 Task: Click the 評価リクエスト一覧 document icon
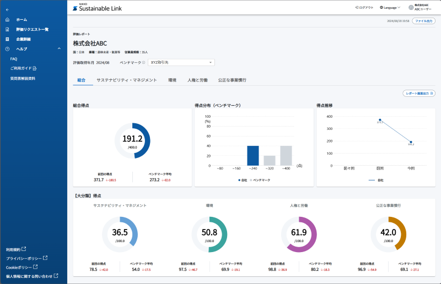[7, 29]
